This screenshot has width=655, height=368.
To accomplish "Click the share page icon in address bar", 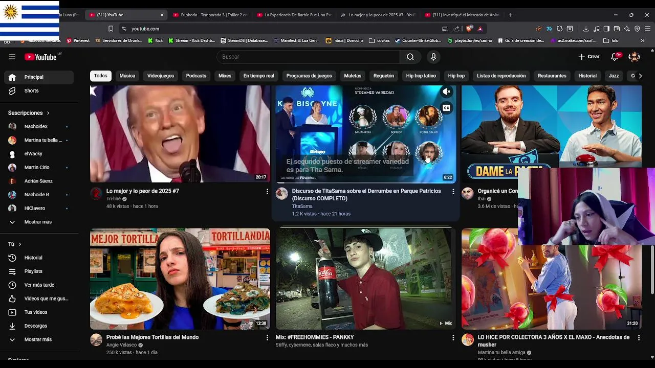I will tap(456, 29).
